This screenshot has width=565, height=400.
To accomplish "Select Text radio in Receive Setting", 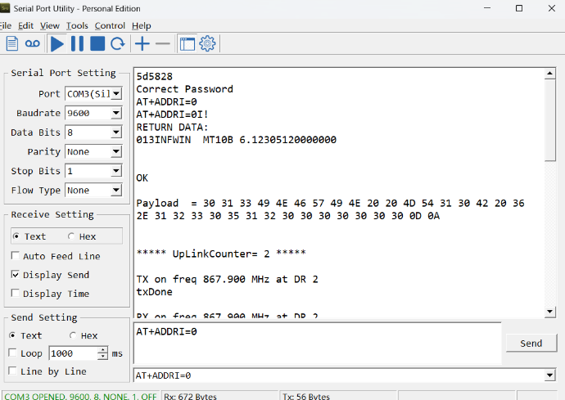I will coord(16,236).
